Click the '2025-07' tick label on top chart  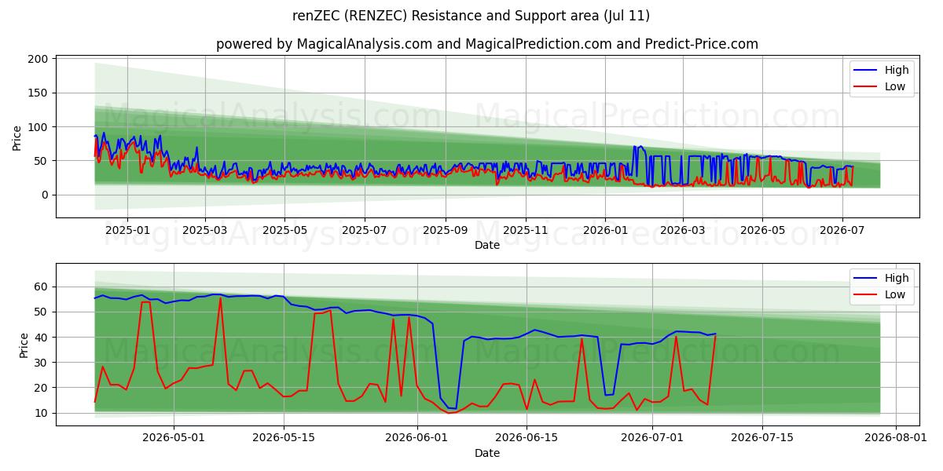(364, 231)
